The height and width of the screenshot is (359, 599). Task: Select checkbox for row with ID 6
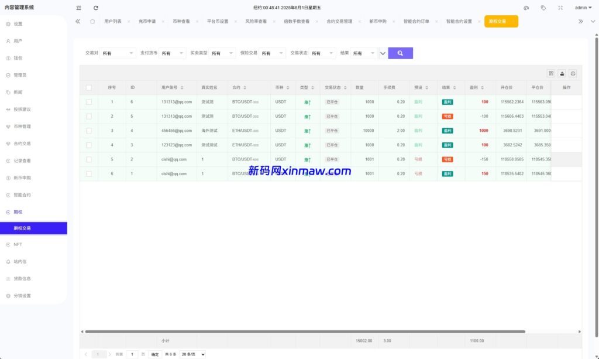click(89, 102)
